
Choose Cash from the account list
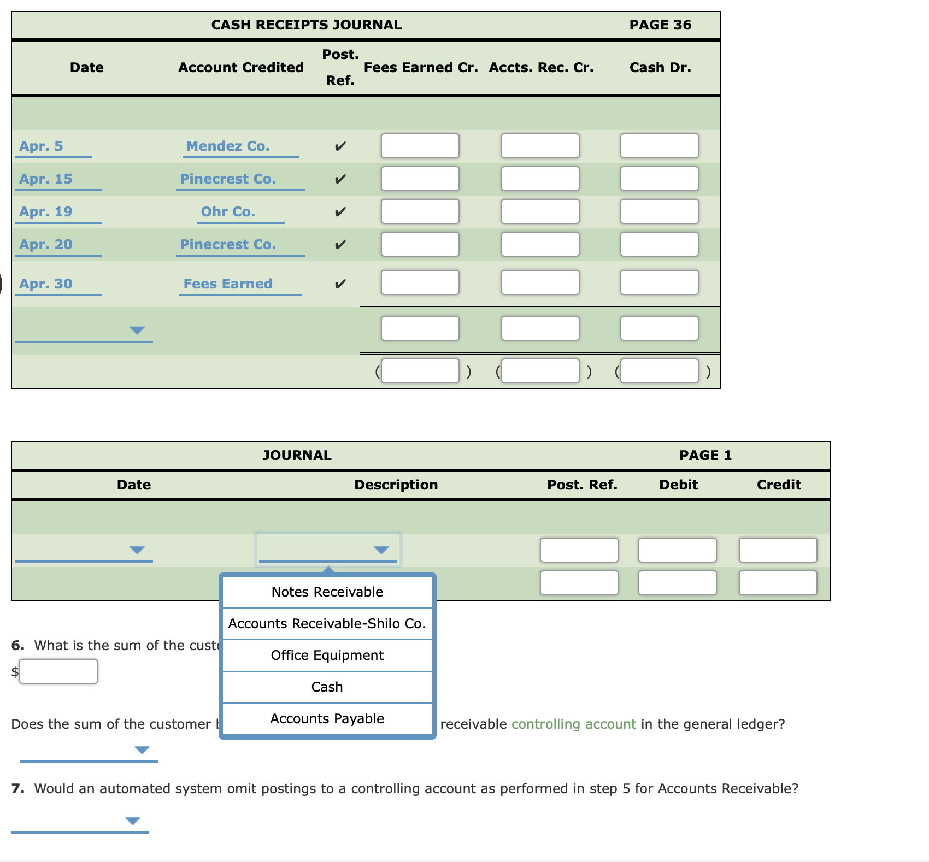pos(327,687)
